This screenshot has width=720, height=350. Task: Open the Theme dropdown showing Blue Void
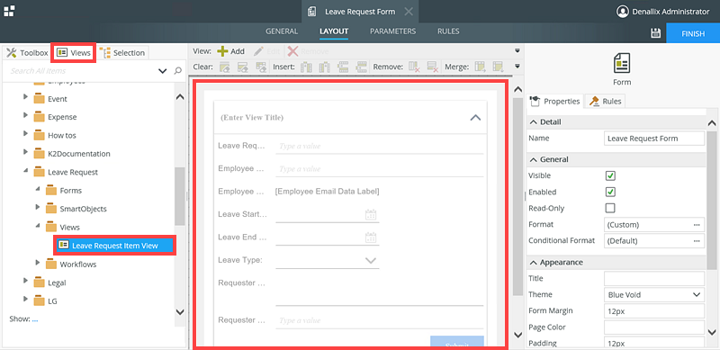click(x=654, y=294)
